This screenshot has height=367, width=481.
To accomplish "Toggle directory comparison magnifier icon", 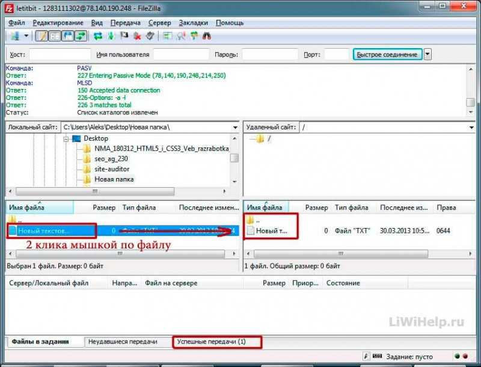I will click(x=181, y=36).
